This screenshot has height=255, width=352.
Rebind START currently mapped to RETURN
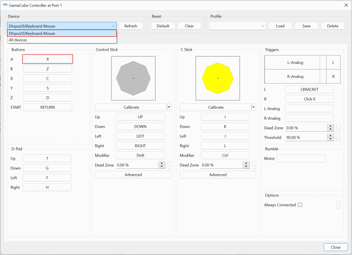[x=47, y=107]
